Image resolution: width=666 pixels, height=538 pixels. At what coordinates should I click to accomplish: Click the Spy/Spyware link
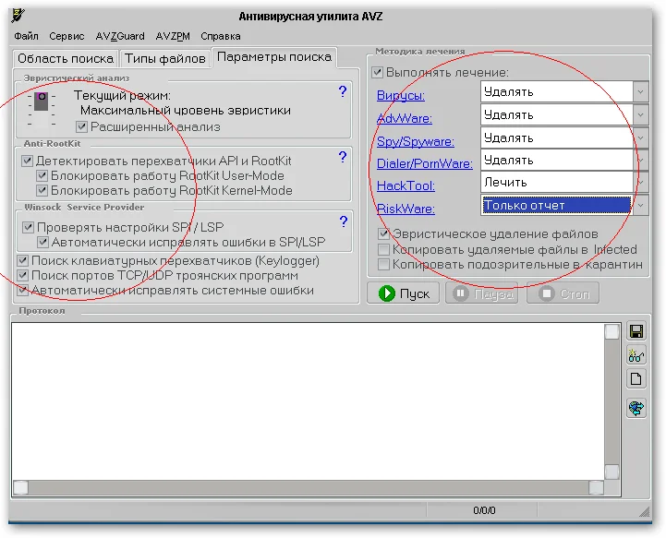pos(416,141)
